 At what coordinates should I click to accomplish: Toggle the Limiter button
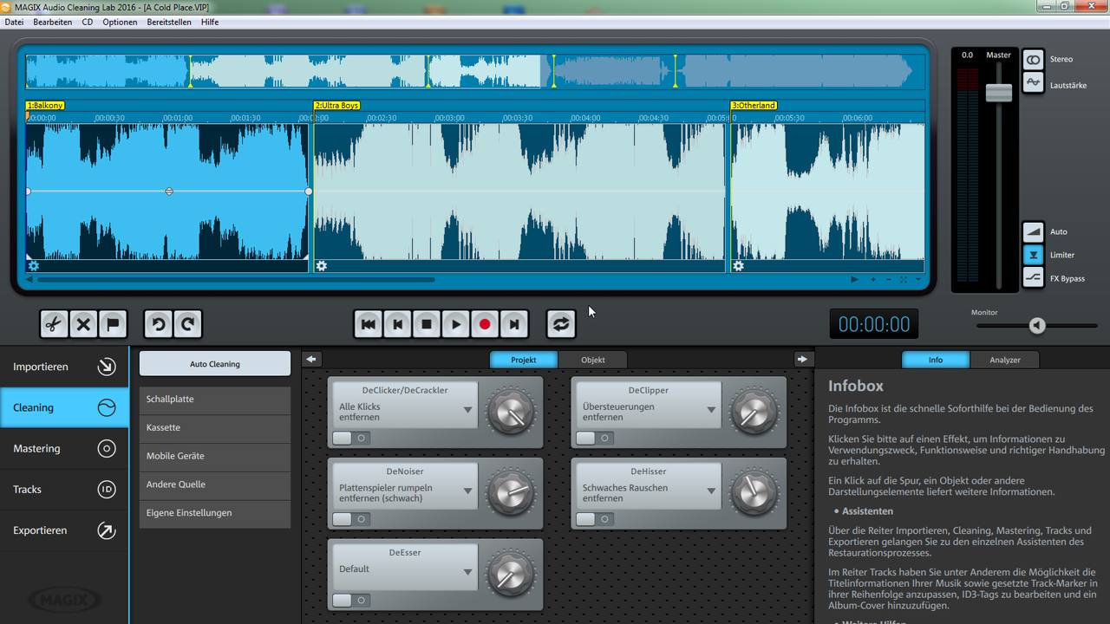click(1033, 255)
